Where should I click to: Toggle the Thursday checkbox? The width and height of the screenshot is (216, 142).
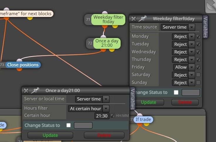(x=198, y=60)
